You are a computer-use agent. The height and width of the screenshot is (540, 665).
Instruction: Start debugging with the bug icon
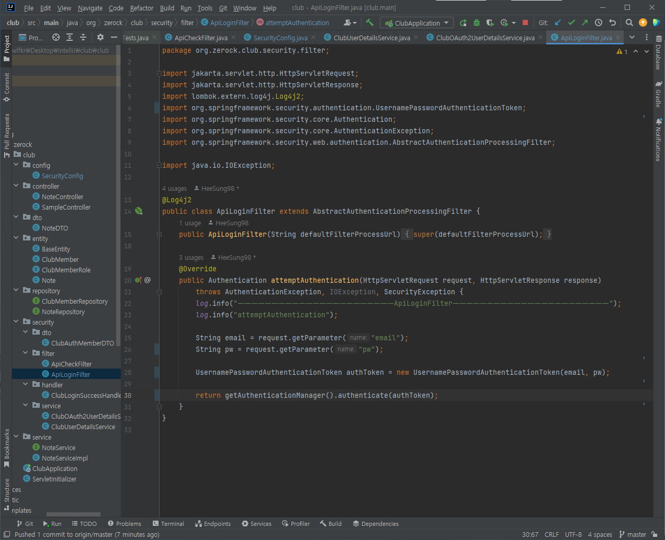coord(477,22)
